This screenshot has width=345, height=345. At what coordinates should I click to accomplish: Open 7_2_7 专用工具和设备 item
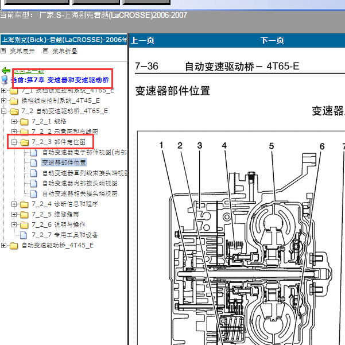click(65, 235)
